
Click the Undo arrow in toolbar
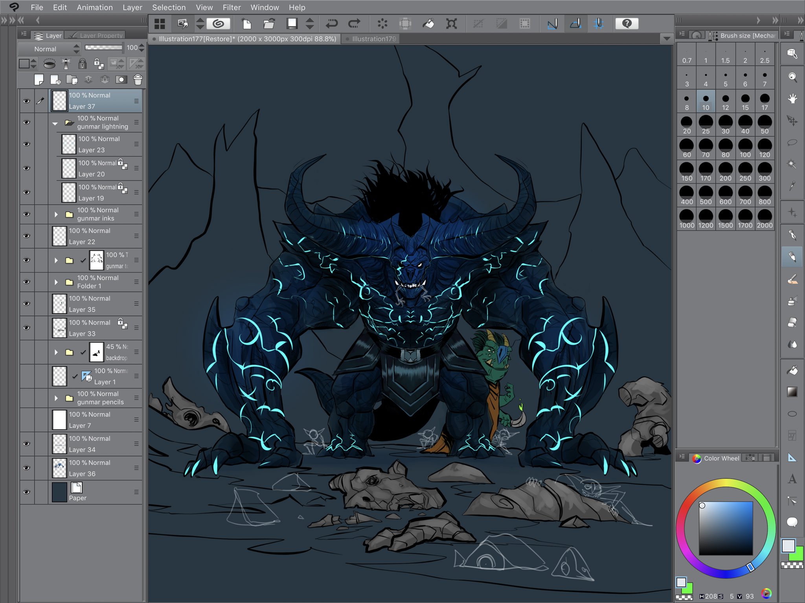(x=332, y=24)
